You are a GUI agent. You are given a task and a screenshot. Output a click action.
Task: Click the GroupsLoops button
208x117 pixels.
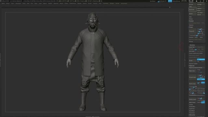192,77
